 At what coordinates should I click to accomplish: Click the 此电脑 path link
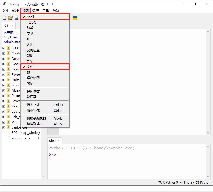[8, 33]
